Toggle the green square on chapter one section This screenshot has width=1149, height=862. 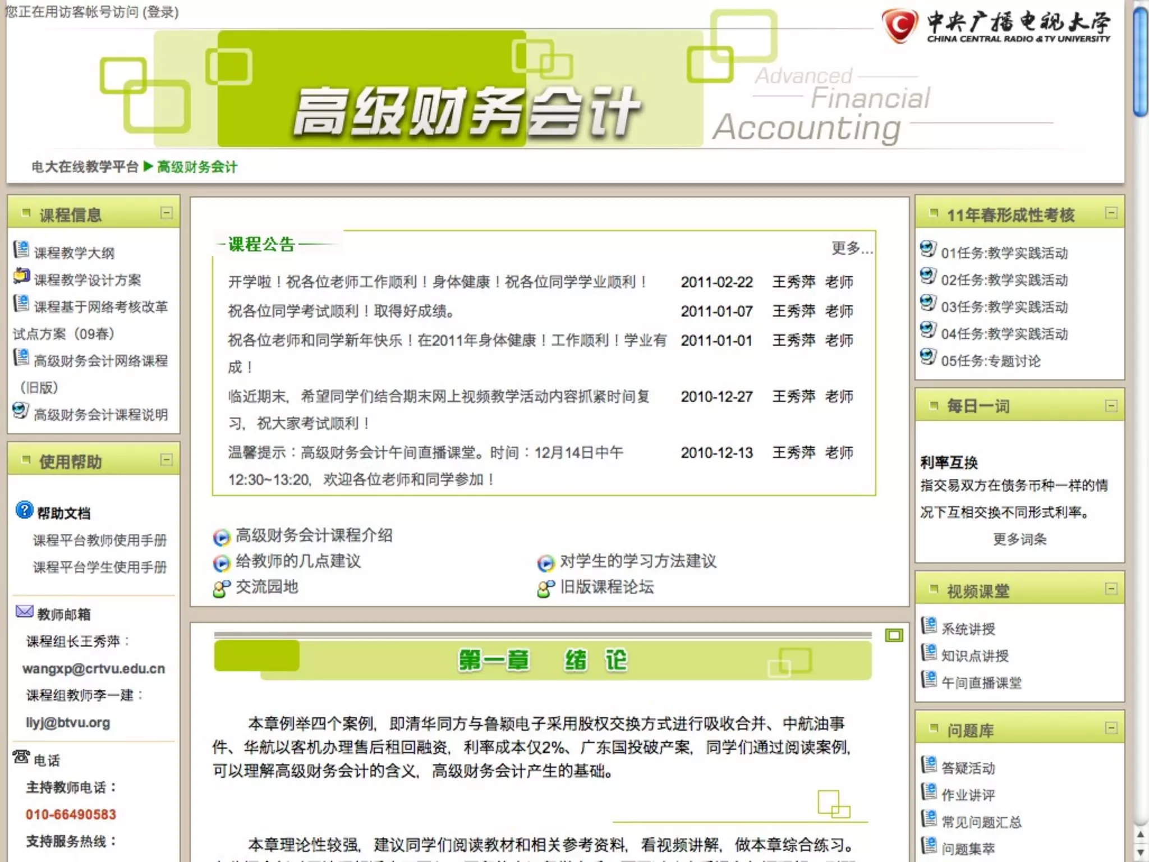click(894, 635)
